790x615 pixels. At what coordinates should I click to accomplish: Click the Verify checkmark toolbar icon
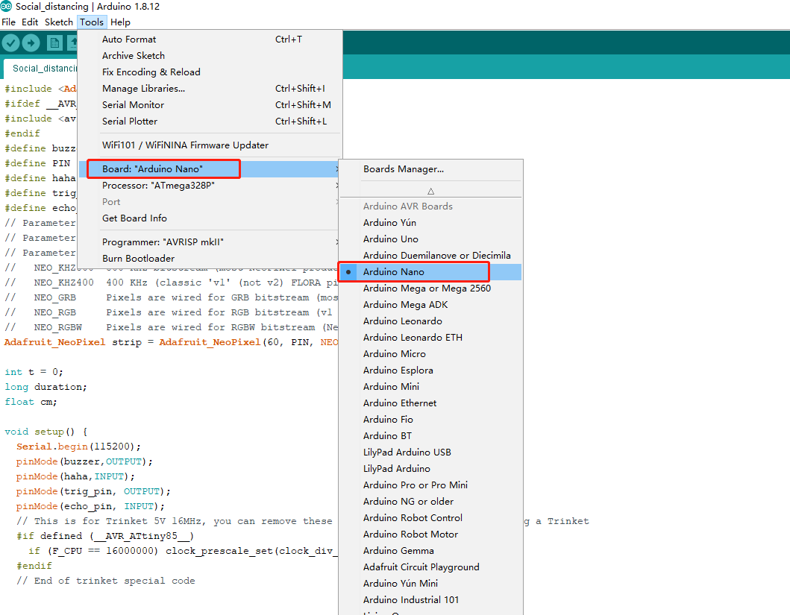coord(10,43)
